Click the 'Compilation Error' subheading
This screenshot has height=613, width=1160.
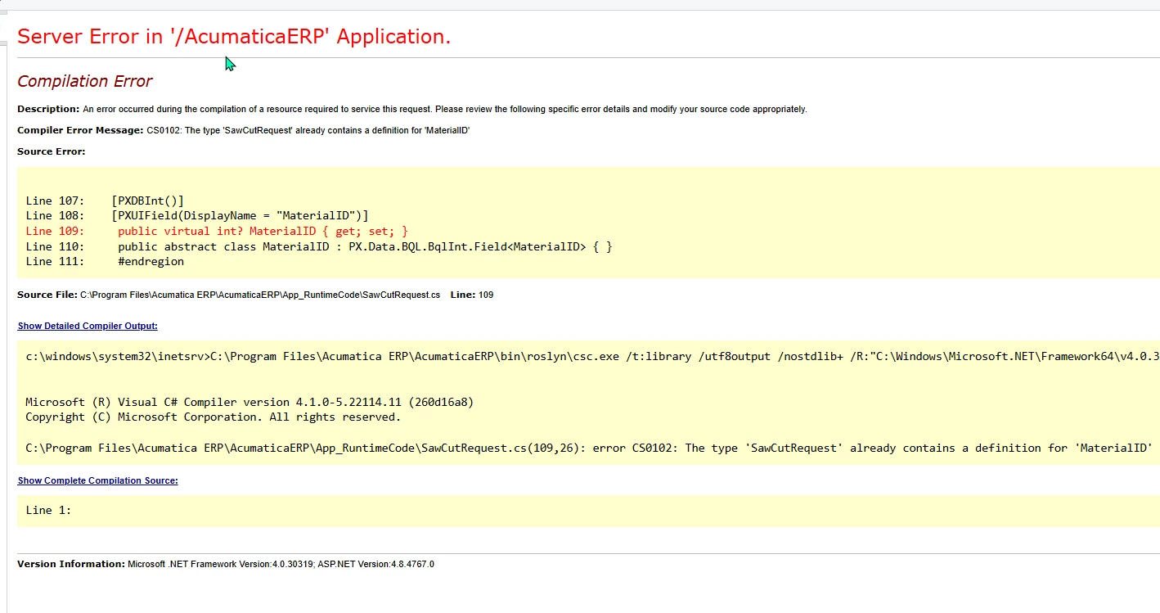click(x=85, y=81)
